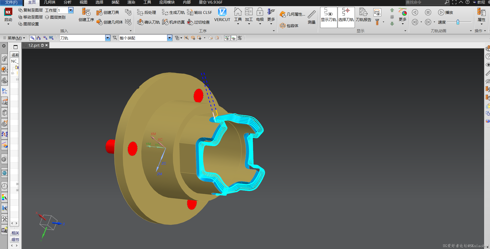Click the 输出 CLSF icon
490x249 pixels.
click(190, 12)
